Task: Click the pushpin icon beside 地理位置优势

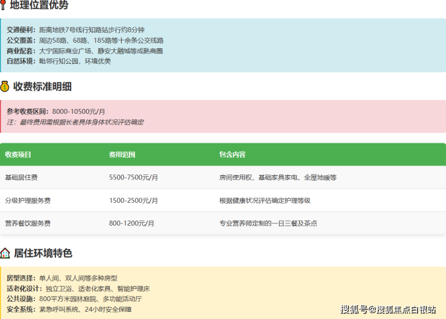Action: point(4,5)
